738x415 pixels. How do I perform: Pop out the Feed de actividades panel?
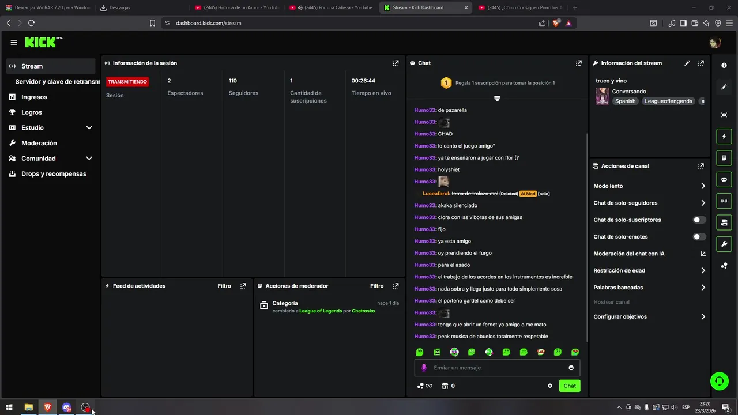pyautogui.click(x=243, y=286)
